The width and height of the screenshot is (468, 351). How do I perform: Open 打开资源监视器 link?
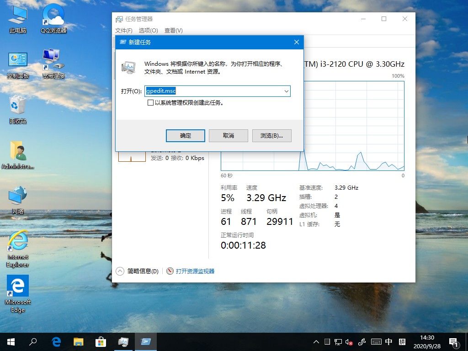tap(195, 271)
